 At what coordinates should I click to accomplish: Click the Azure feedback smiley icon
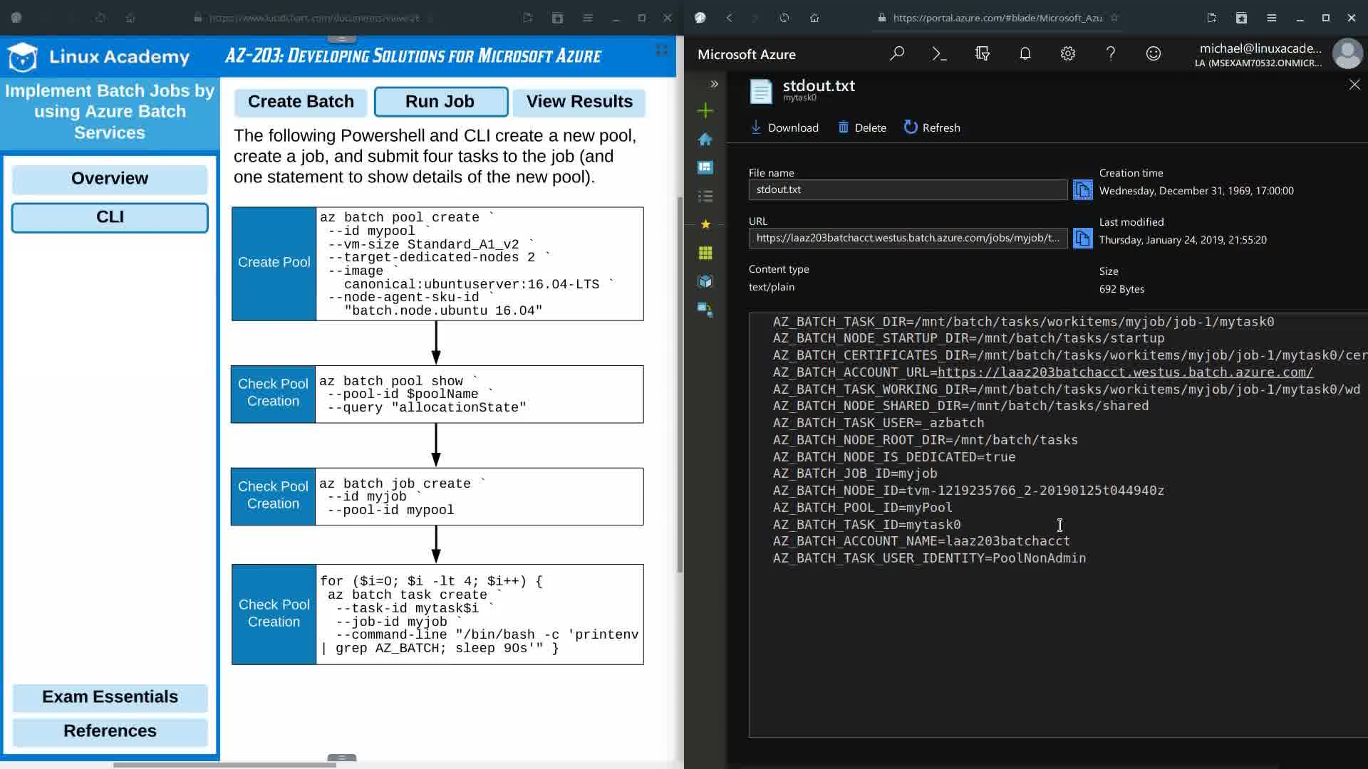[x=1153, y=54]
